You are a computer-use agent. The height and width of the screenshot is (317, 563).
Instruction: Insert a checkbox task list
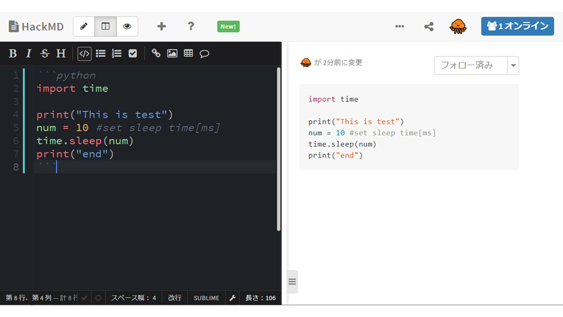(133, 53)
